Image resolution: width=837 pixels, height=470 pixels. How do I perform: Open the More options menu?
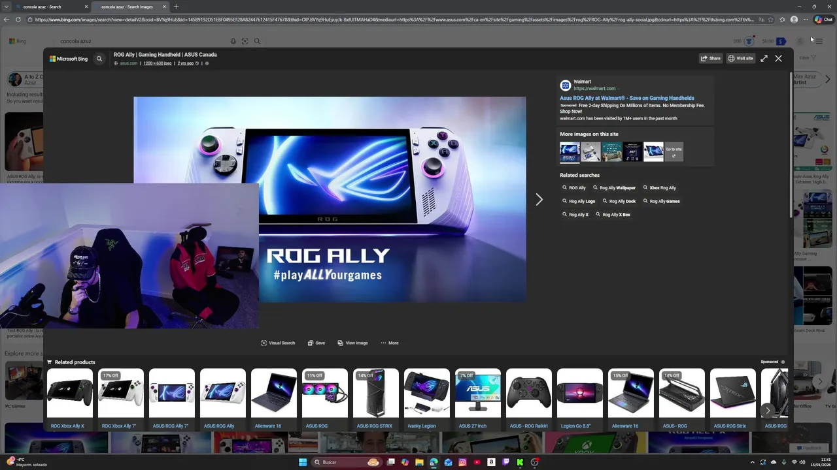click(x=390, y=343)
